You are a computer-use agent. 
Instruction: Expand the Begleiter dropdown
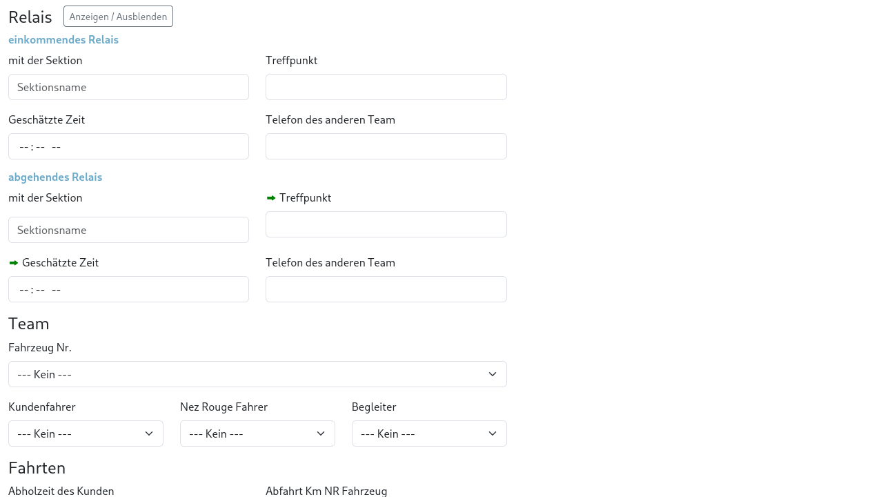pos(429,433)
